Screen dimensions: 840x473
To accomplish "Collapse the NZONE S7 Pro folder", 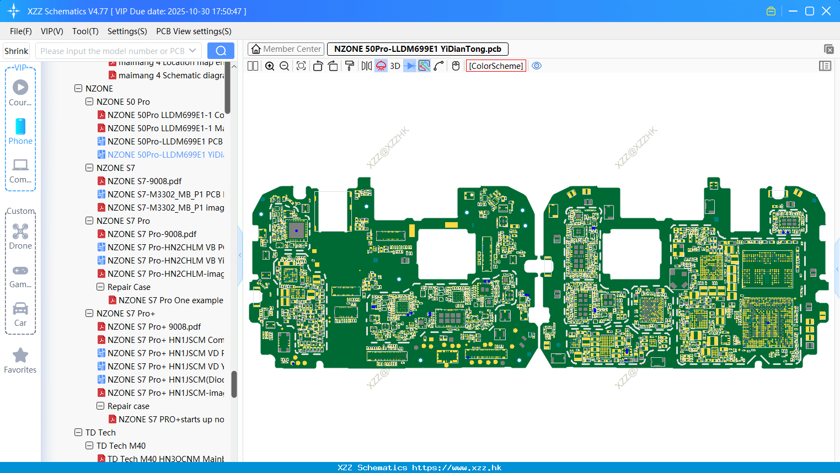I will [x=89, y=221].
